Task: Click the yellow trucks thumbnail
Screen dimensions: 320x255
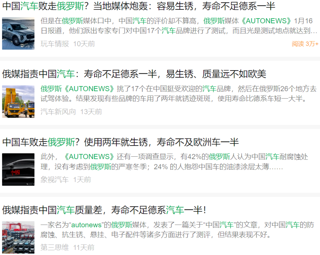Action: (18, 101)
